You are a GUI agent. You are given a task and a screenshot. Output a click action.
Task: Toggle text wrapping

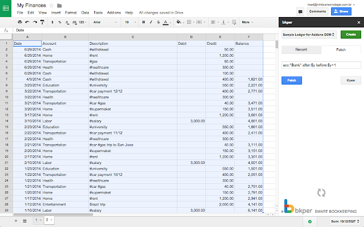click(234, 22)
